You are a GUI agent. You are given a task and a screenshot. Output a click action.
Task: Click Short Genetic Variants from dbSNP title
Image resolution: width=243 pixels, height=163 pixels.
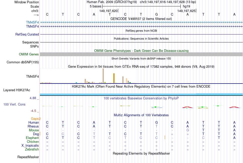pos(141,59)
